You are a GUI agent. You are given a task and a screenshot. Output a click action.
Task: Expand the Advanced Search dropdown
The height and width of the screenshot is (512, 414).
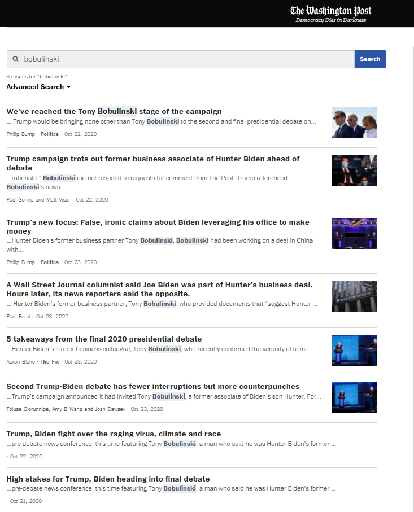pyautogui.click(x=38, y=87)
